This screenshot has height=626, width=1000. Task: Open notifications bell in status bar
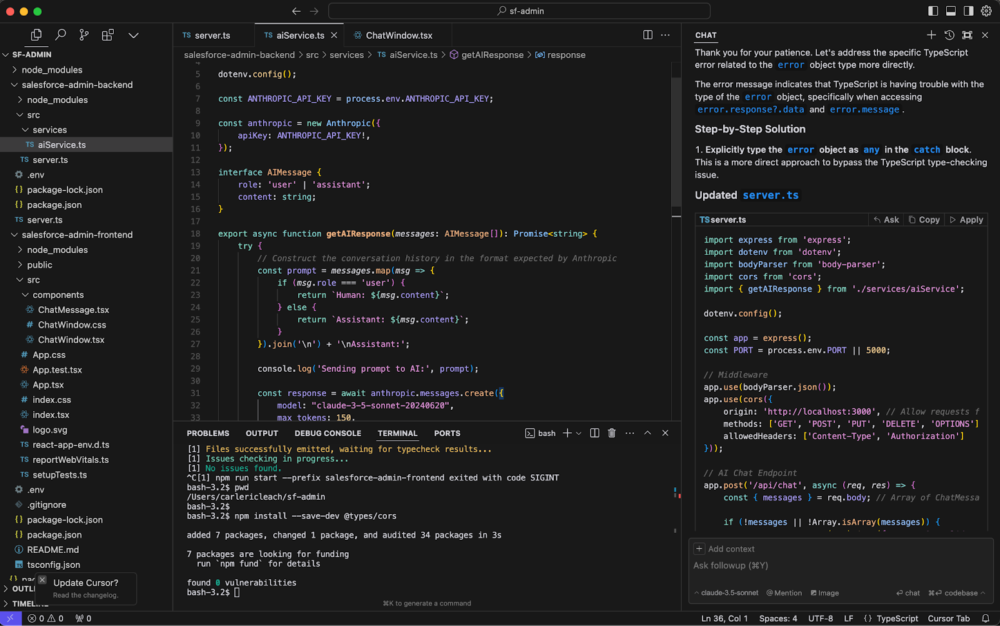[x=986, y=619]
